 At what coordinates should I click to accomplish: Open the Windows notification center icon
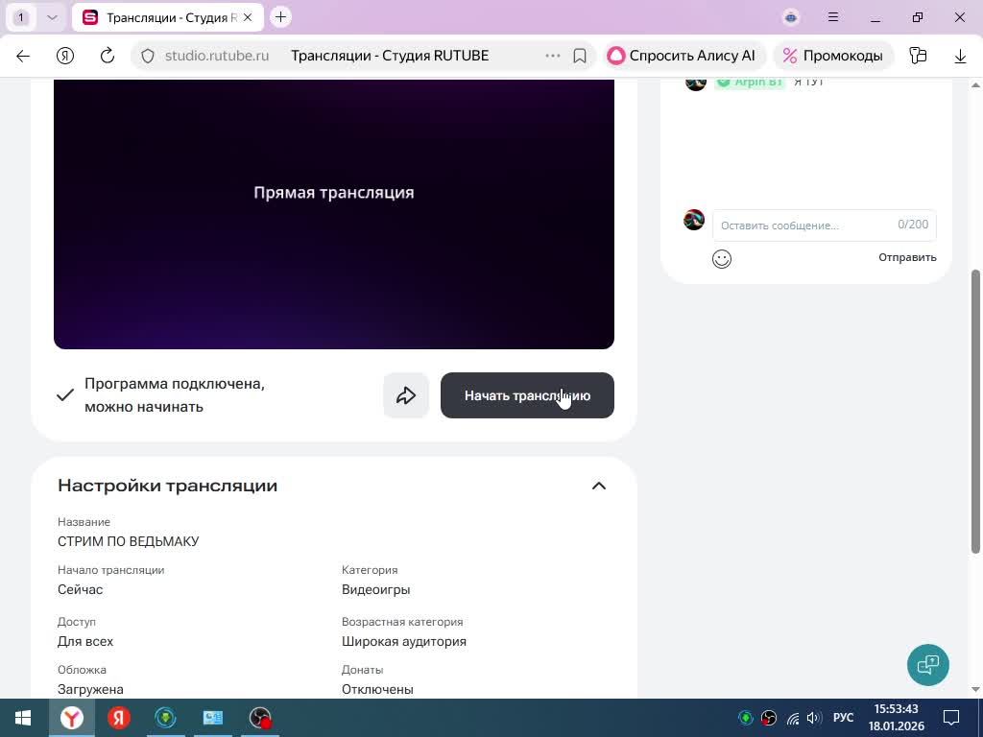951,718
